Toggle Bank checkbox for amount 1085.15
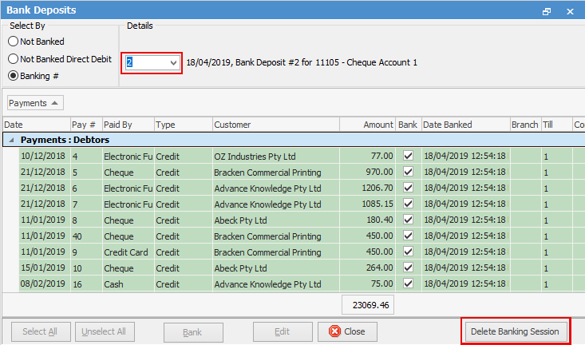Viewport: 585px width, 345px height. [x=408, y=204]
